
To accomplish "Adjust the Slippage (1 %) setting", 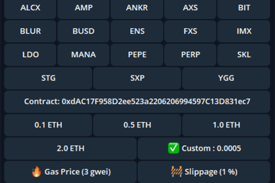I will coord(204,172).
